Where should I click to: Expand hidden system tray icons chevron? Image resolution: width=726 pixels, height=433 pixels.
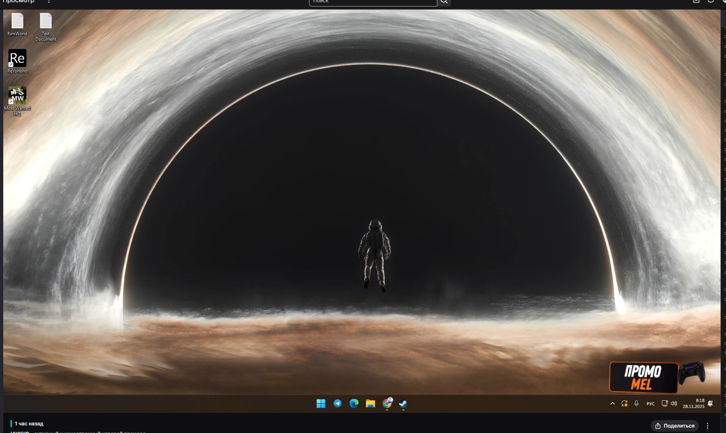[x=612, y=403]
